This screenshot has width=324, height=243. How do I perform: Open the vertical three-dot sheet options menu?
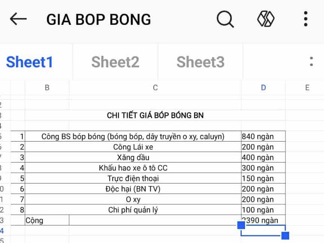[312, 62]
